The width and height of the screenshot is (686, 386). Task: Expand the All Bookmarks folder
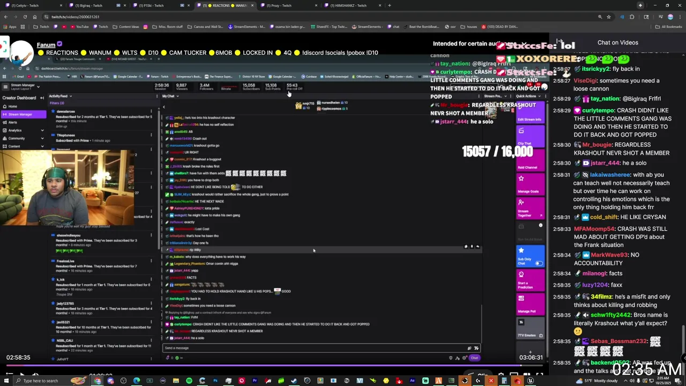tap(670, 26)
